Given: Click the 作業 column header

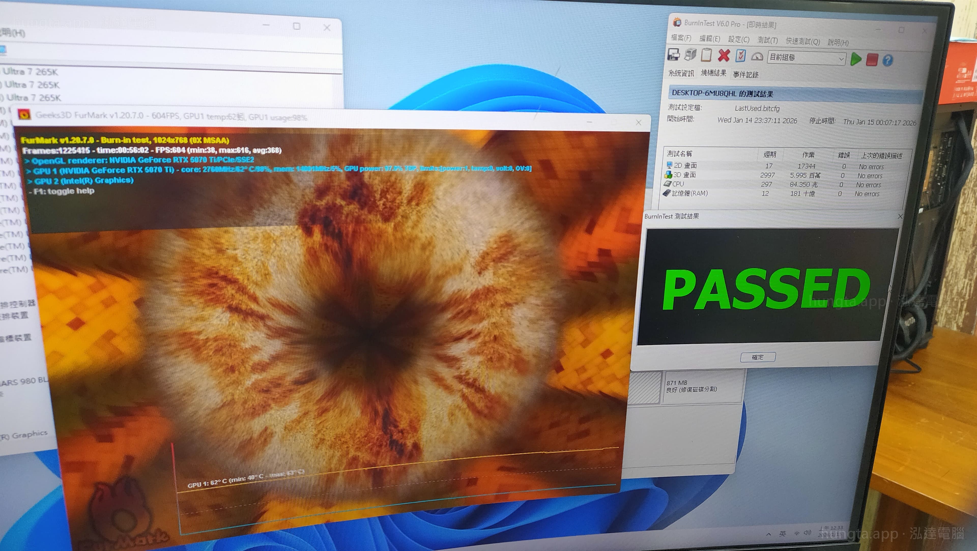Looking at the screenshot, I should [x=808, y=155].
